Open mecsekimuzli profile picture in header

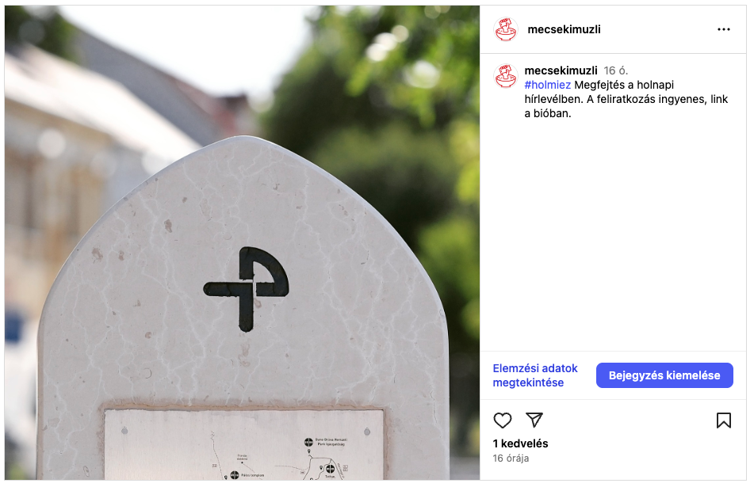[x=506, y=29]
